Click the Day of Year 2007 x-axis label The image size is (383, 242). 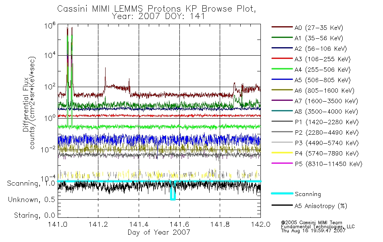(159, 232)
